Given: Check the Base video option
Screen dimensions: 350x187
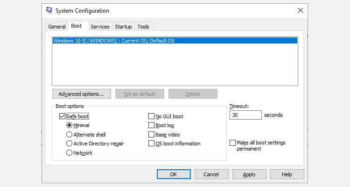Looking at the screenshot, I should click(151, 135).
